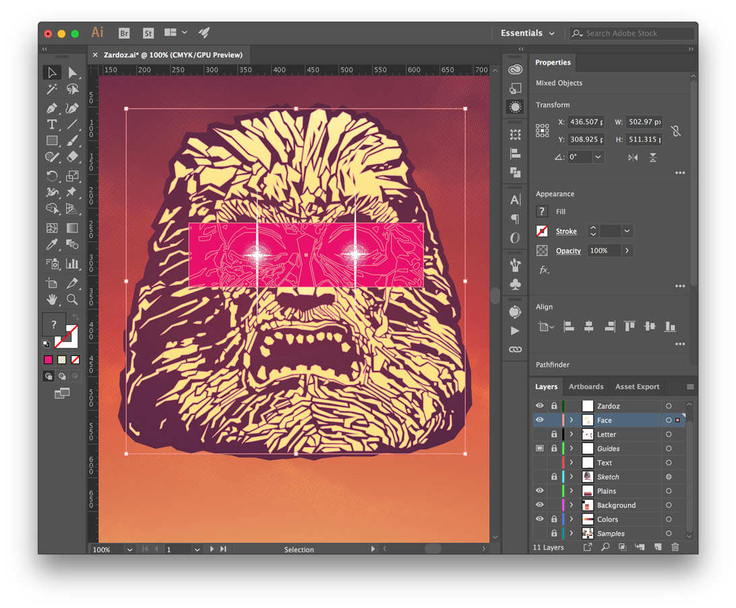This screenshot has height=608, width=736.
Task: Select the Rotate tool
Action: click(x=52, y=176)
